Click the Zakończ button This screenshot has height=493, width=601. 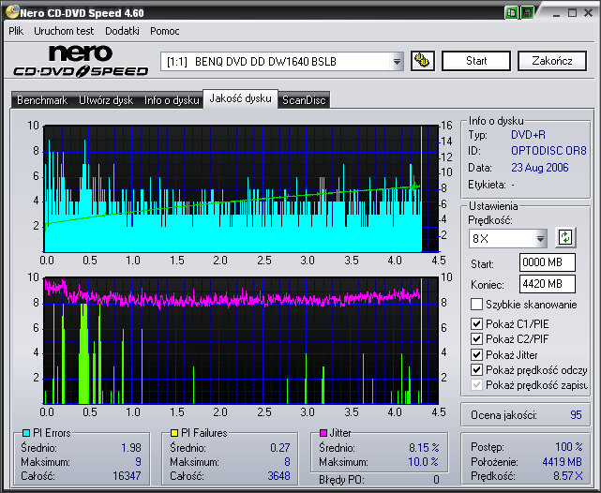[x=552, y=61]
